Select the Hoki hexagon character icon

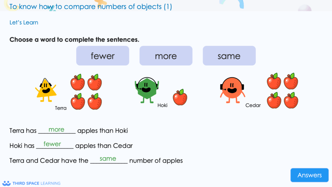(x=148, y=90)
